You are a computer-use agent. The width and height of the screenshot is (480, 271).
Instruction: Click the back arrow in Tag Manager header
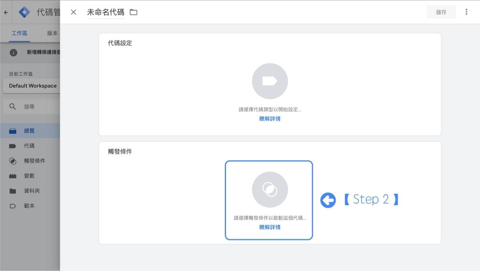6,12
